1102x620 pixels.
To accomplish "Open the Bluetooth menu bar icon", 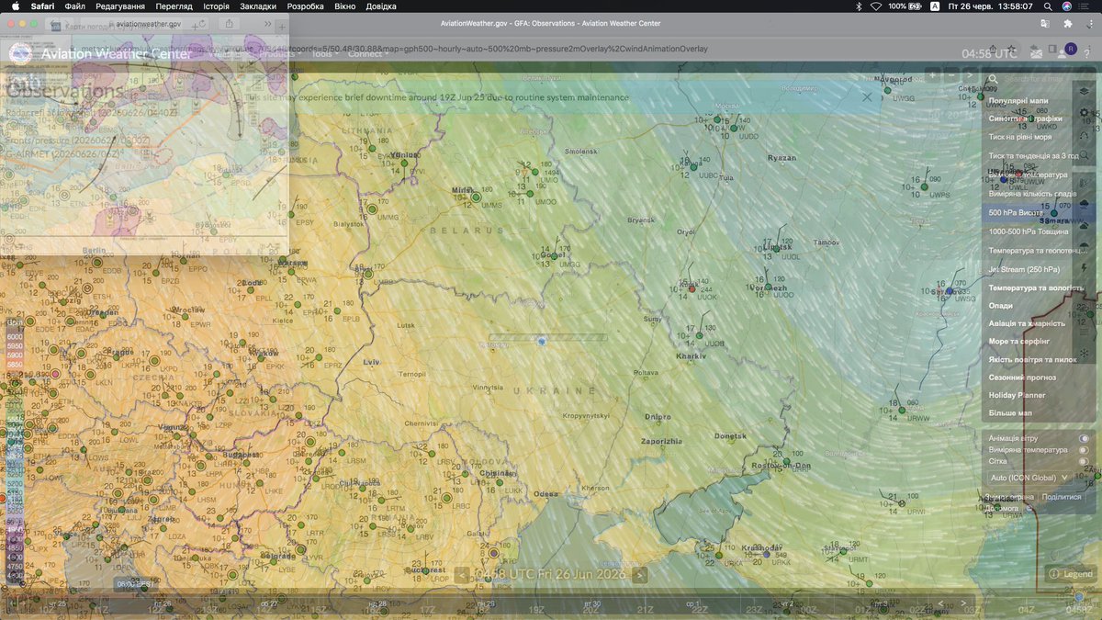I will pos(858,6).
